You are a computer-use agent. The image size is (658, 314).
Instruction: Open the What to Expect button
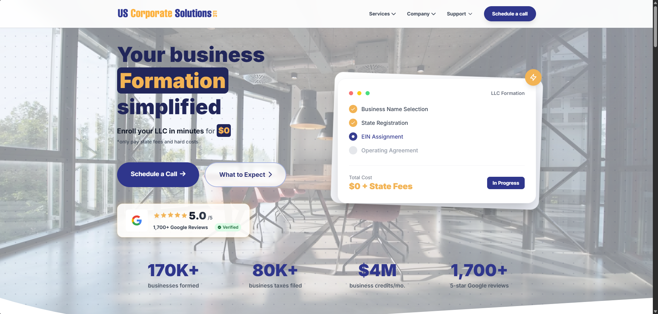[x=245, y=175]
